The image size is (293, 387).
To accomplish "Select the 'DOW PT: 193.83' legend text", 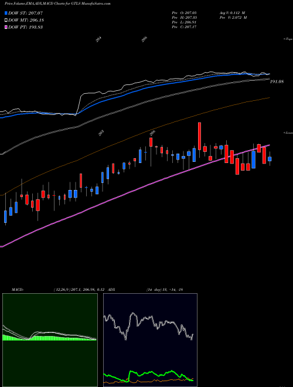I will [x=25, y=27].
